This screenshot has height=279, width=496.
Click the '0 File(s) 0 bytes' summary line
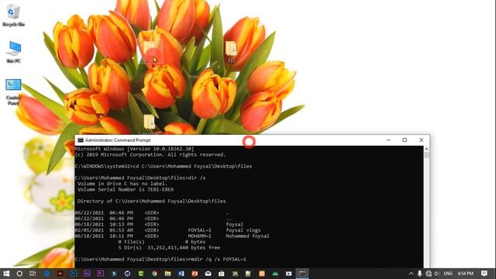pyautogui.click(x=162, y=242)
